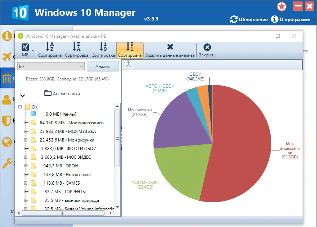Click the tree vertical scrollbar thumb

tap(117, 138)
